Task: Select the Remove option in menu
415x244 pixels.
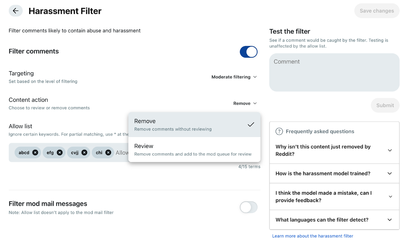Action: pos(194,125)
